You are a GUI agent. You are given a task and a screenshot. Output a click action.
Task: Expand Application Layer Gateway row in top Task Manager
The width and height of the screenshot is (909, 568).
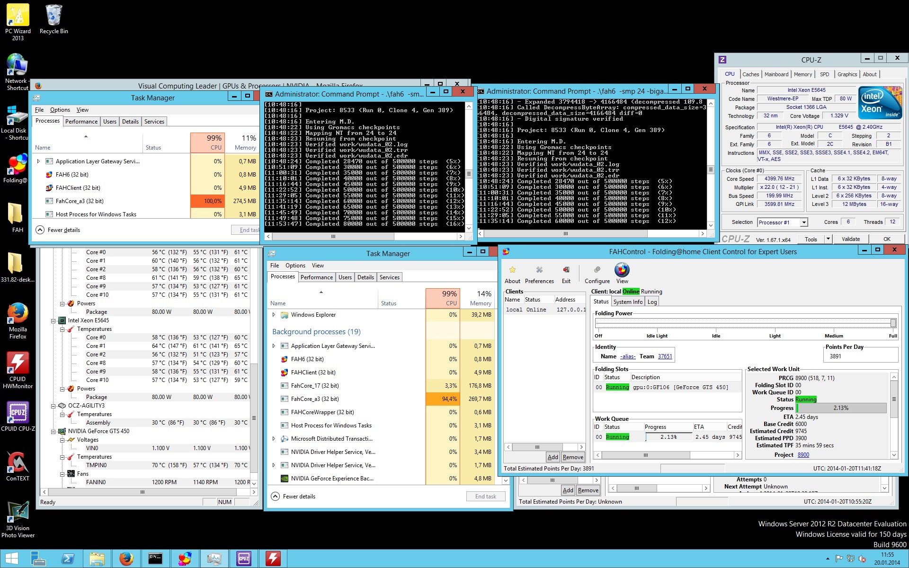(x=38, y=161)
